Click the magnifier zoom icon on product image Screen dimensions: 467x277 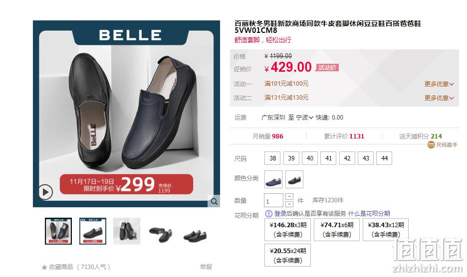click(x=214, y=201)
